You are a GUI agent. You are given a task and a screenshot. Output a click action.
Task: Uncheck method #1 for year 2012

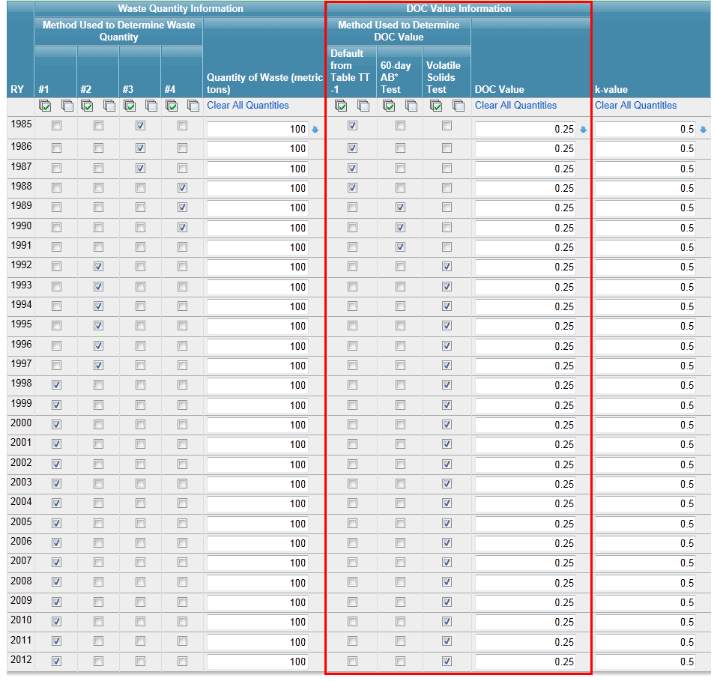56,661
